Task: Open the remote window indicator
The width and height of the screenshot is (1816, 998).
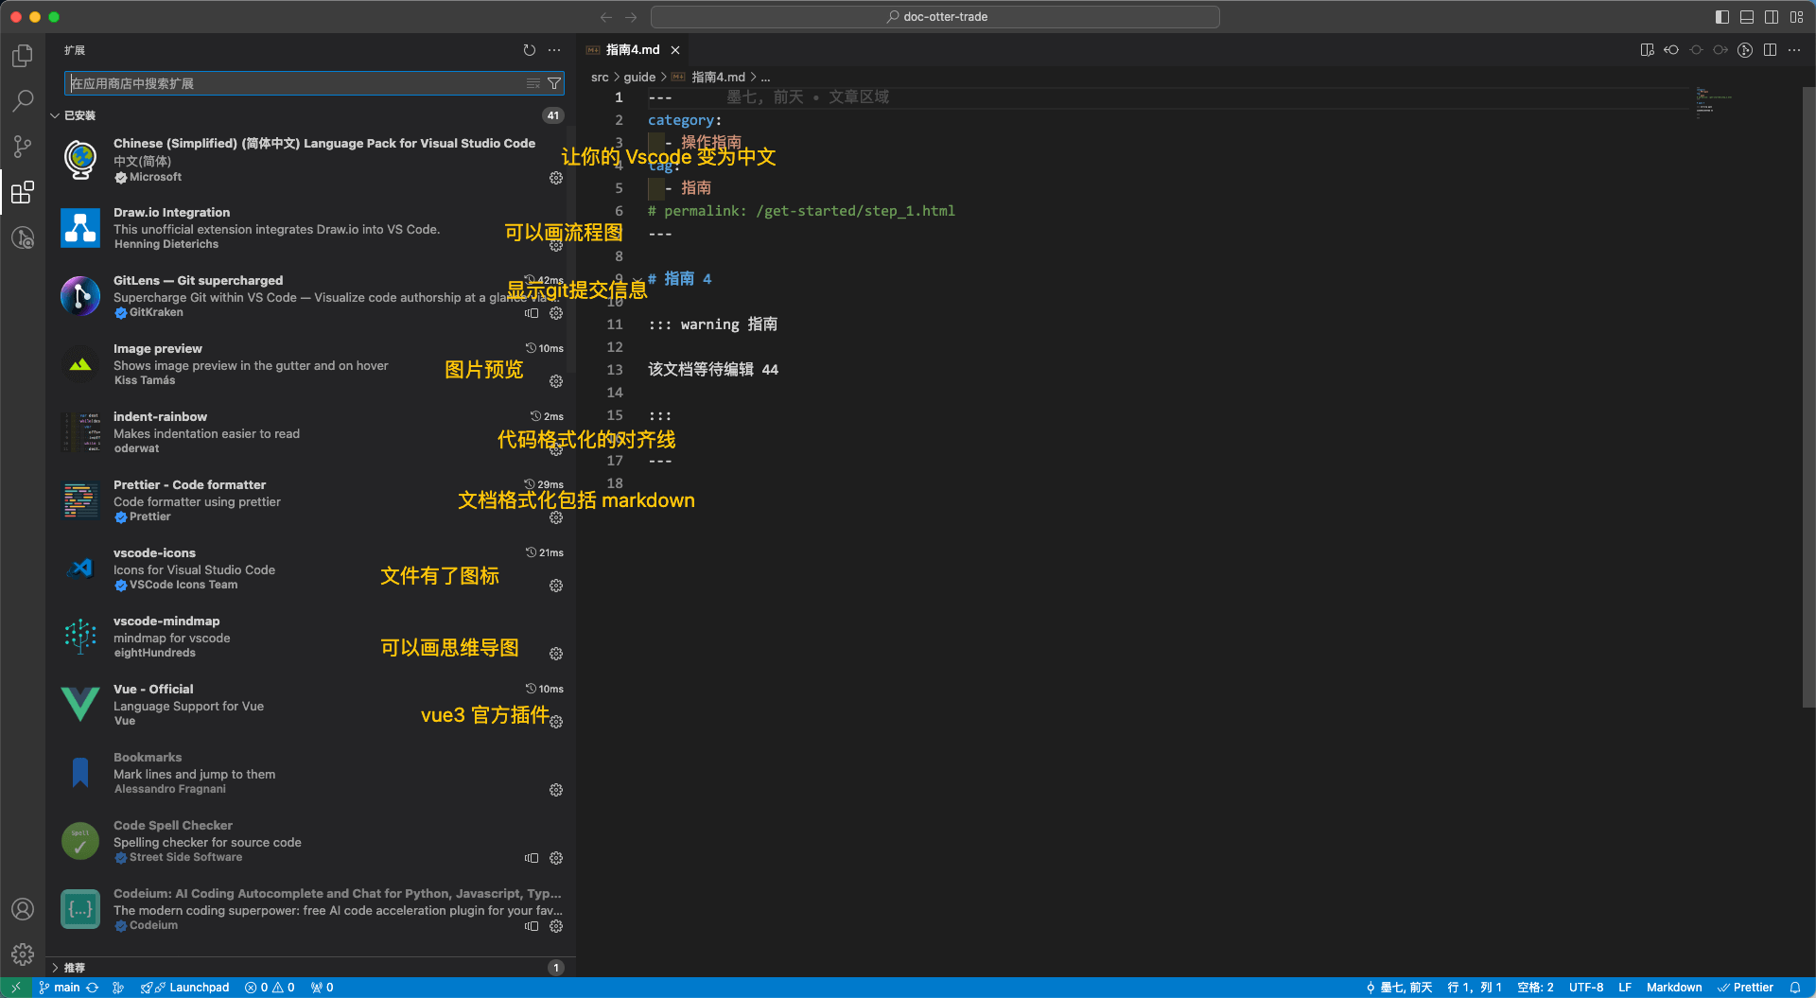Action: [16, 988]
